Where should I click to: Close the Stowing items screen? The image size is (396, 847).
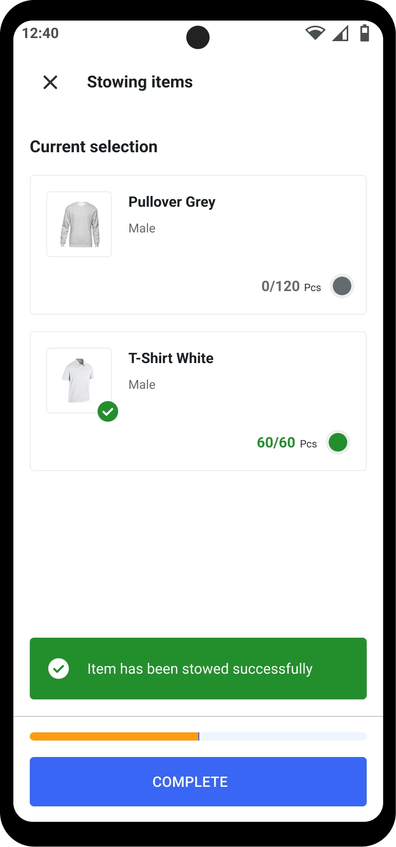(x=50, y=82)
